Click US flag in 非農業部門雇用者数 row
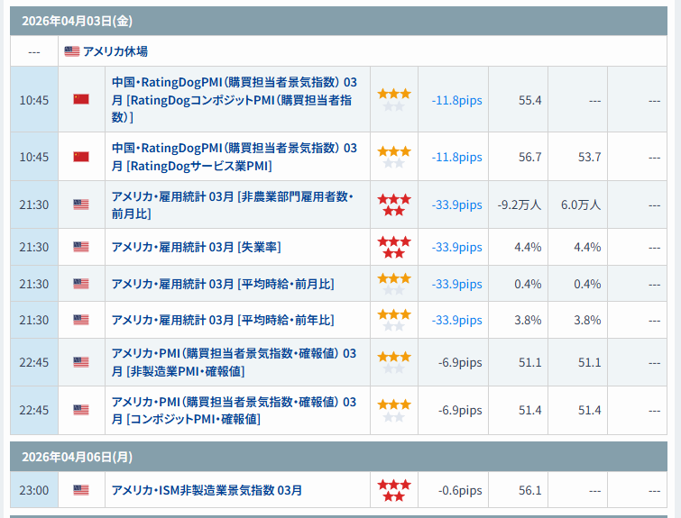This screenshot has height=518, width=681. coord(81,204)
